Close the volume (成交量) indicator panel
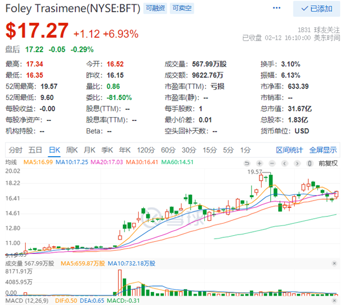Image resolution: width=343 pixels, height=305 pixels. pos(334,264)
